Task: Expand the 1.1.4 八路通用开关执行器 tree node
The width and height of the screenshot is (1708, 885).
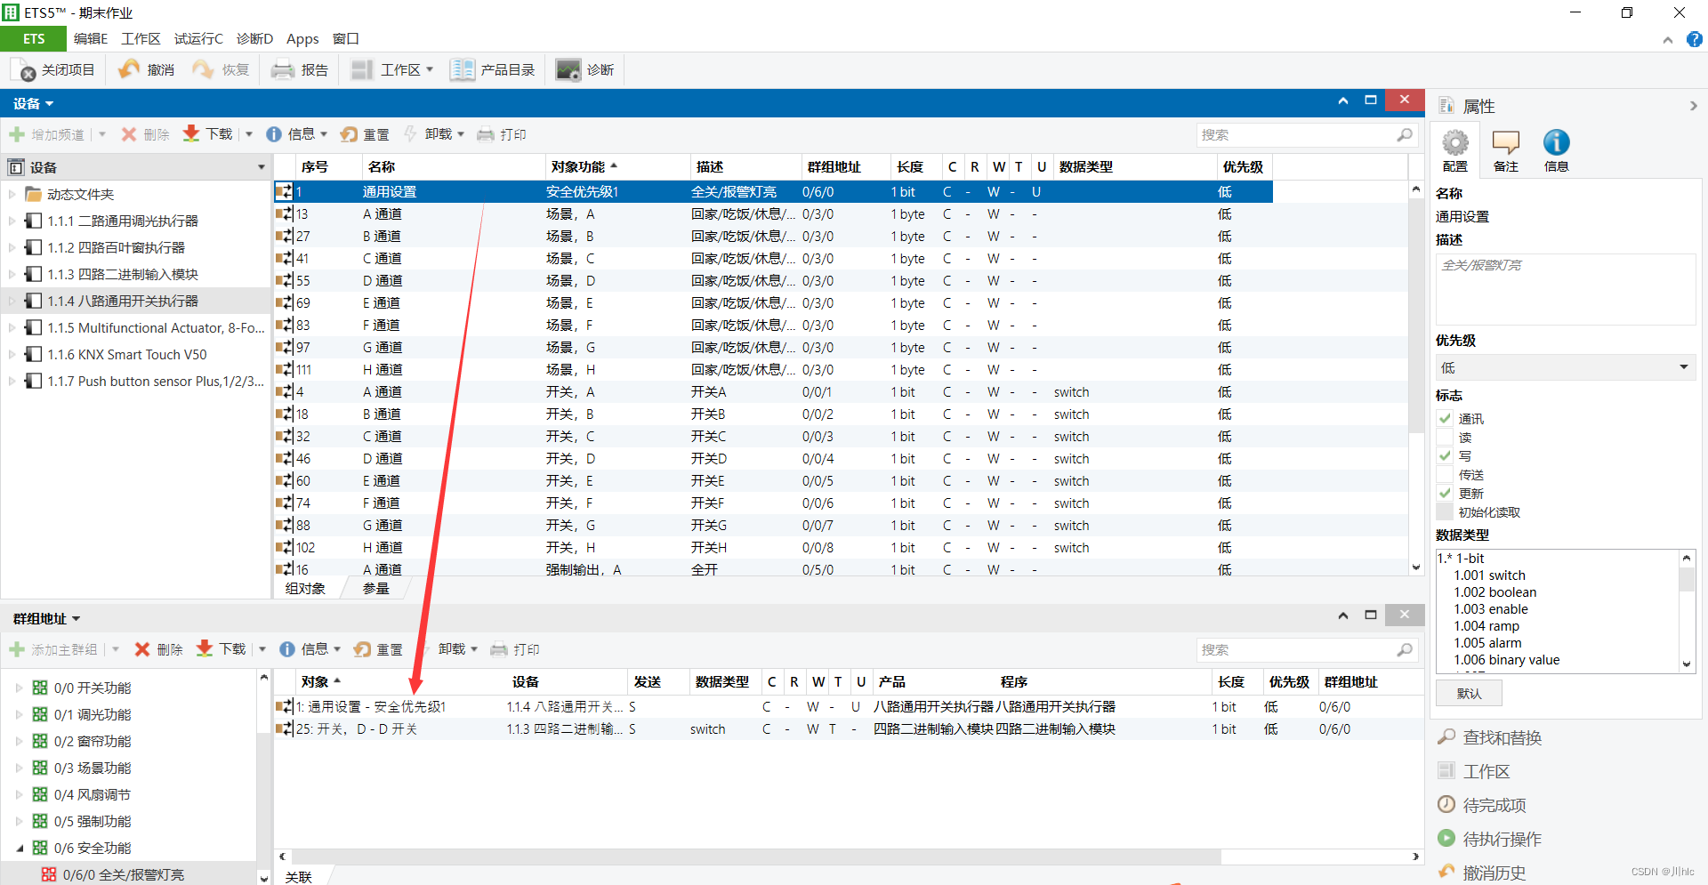Action: point(12,302)
